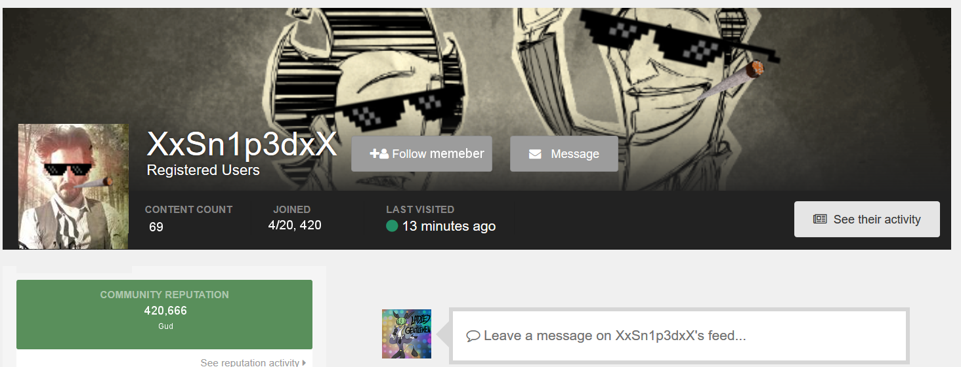961x367 pixels.
Task: Click the Joined date 4/20, 420
Action: [x=295, y=225]
